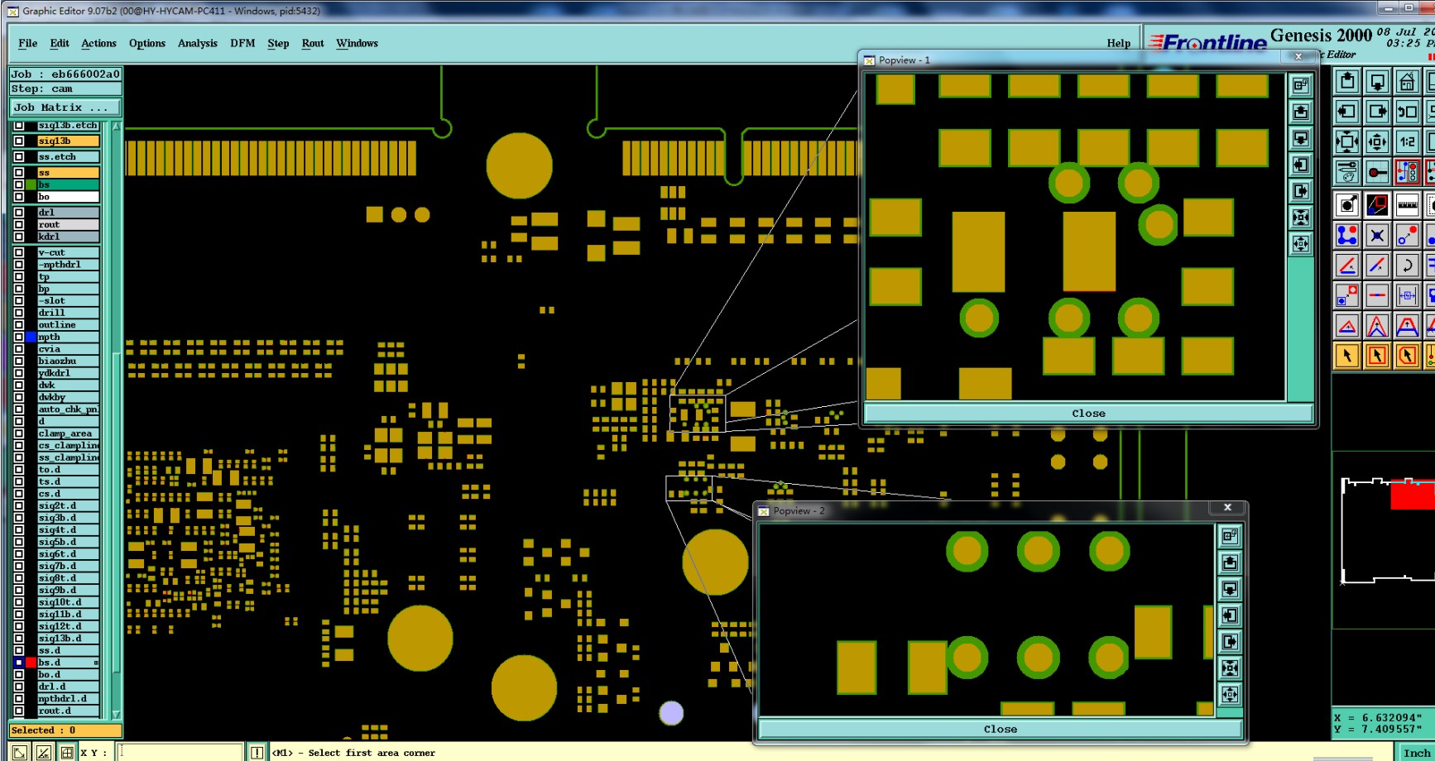
Task: Pan left in the main toolbar
Action: pos(1347,111)
